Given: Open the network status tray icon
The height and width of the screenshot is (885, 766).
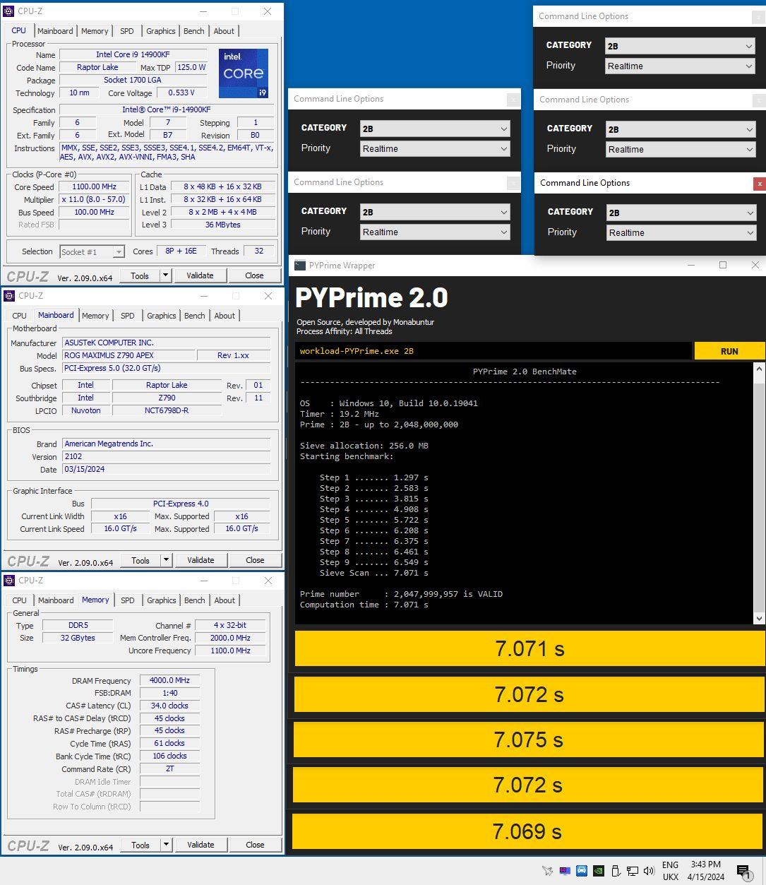Looking at the screenshot, I should pos(632,871).
